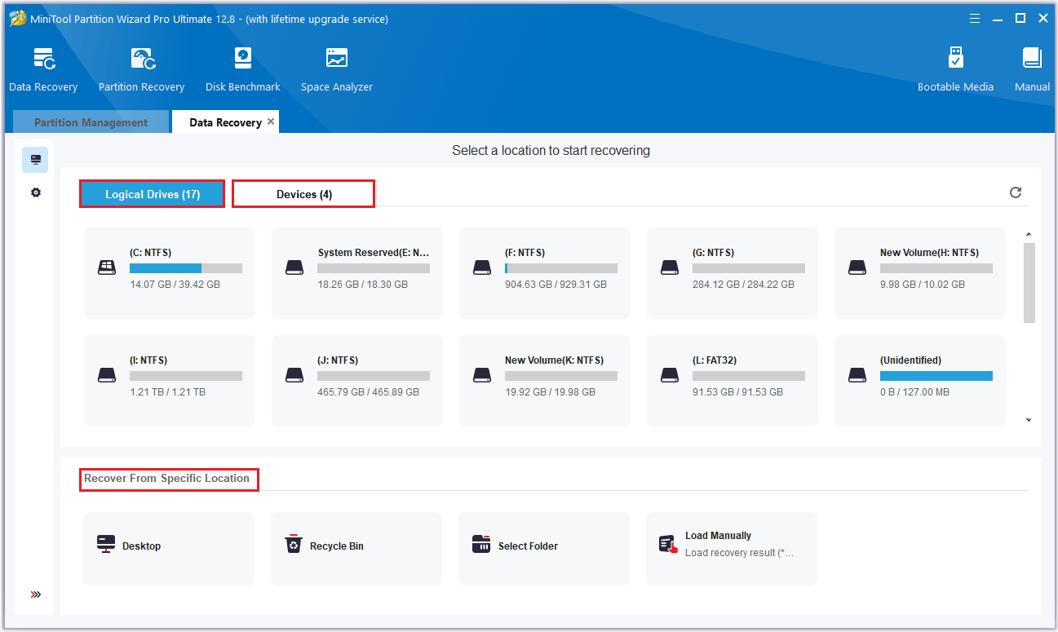Click 904.63 GB / 929.31 GB text
The height and width of the screenshot is (632, 1058).
[556, 285]
